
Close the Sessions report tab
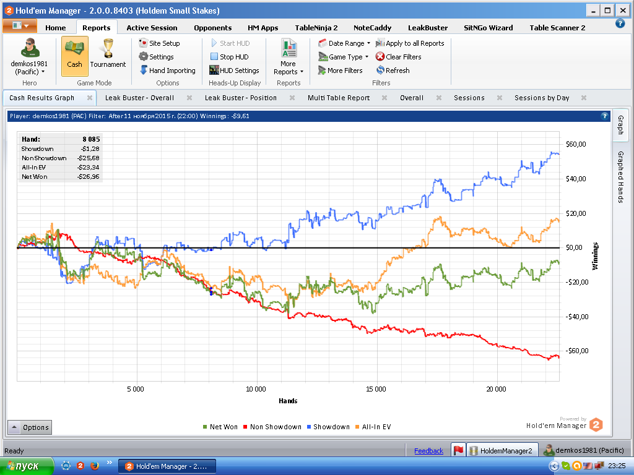[x=500, y=98]
